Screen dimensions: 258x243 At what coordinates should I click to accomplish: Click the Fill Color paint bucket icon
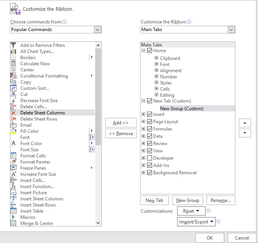tap(13, 131)
